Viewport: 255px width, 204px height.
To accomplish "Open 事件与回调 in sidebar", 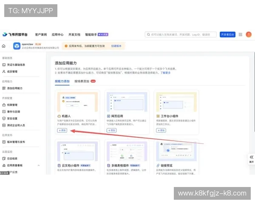I will [x=13, y=112].
